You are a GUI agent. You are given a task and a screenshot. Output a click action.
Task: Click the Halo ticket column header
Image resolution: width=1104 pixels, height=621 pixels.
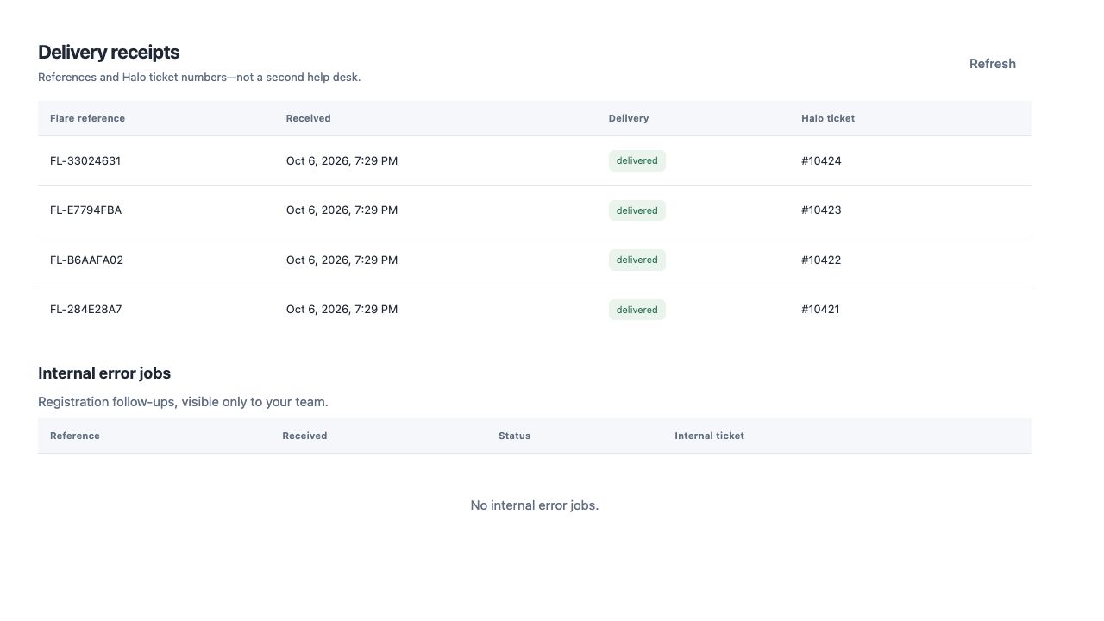pyautogui.click(x=828, y=119)
